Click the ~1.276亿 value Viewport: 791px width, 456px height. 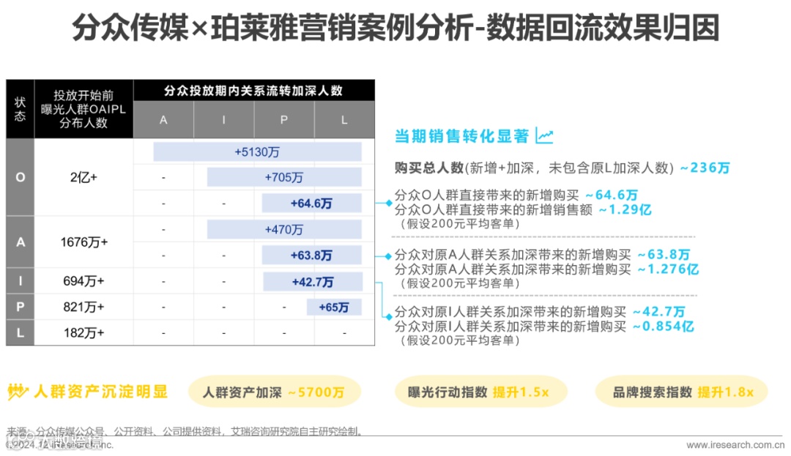pyautogui.click(x=668, y=269)
